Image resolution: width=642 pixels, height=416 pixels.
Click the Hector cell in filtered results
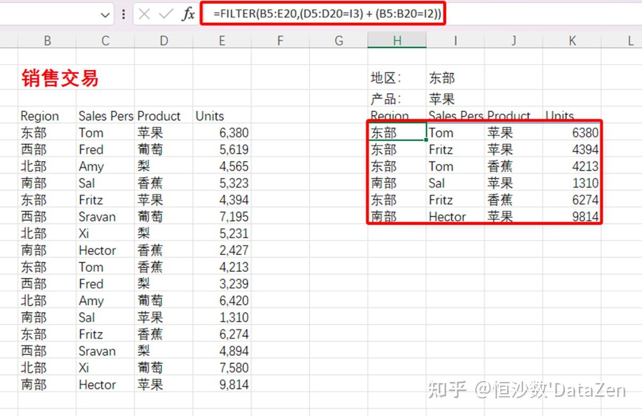[x=447, y=217]
